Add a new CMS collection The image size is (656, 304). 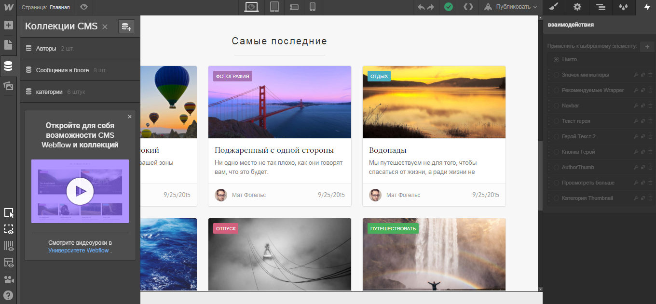[x=126, y=26]
